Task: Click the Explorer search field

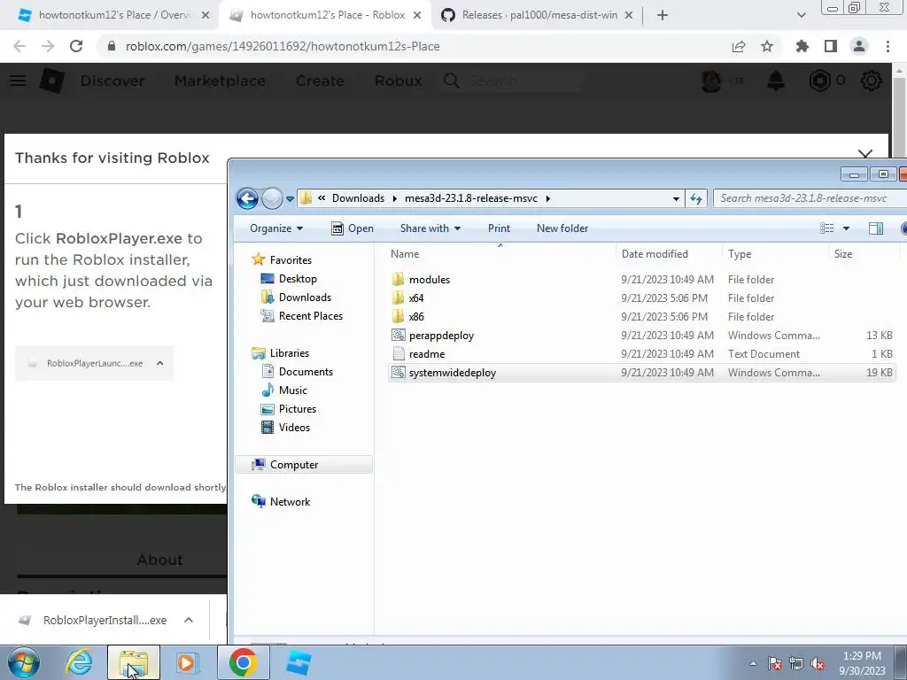Action: click(x=809, y=198)
